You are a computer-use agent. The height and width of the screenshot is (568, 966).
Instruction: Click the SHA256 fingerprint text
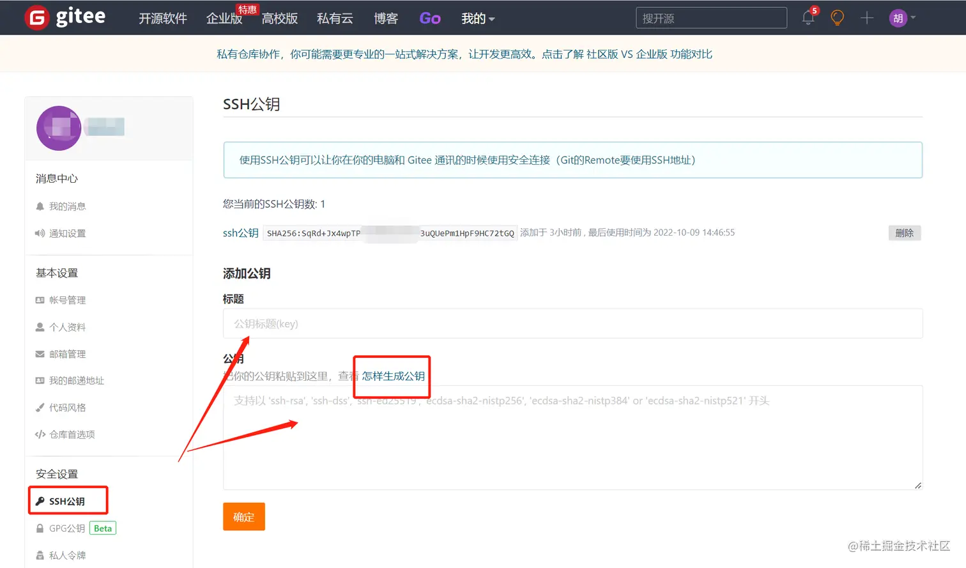coord(390,233)
